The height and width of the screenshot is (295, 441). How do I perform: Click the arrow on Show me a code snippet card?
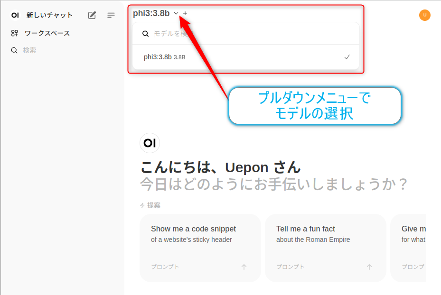click(x=244, y=267)
